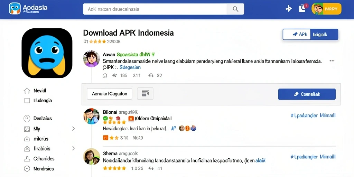Click the APk tab in top-right toggle
This screenshot has height=177, width=354.
coord(296,35)
